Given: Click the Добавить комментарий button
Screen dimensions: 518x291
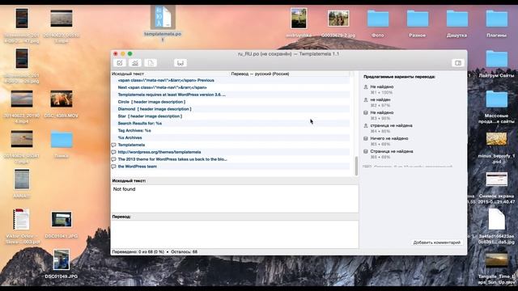Looking at the screenshot, I should click(x=437, y=242).
